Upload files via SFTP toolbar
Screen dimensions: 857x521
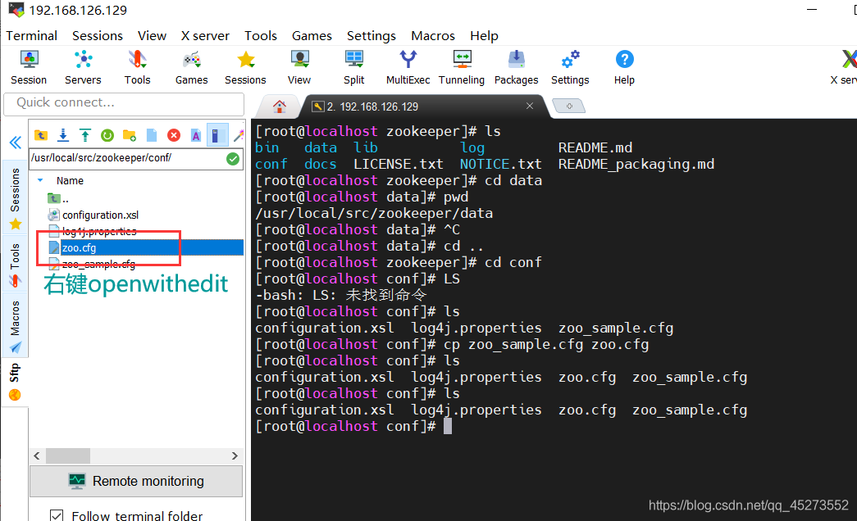[x=85, y=135]
